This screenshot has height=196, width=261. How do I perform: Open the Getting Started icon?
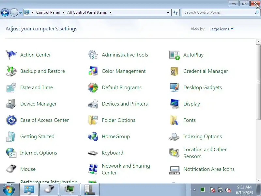pyautogui.click(x=11, y=137)
